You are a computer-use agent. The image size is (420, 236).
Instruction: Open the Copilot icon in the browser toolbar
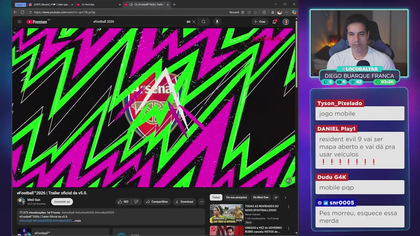click(294, 12)
